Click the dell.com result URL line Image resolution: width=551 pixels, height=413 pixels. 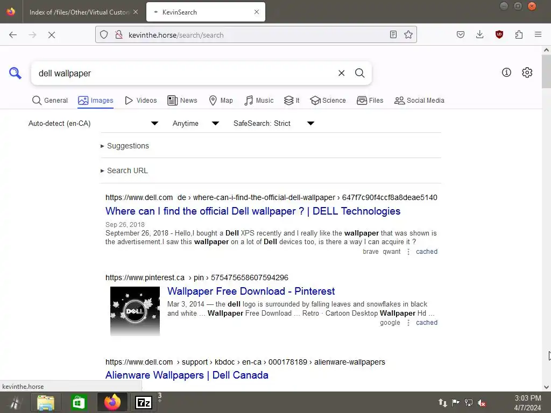tap(271, 197)
